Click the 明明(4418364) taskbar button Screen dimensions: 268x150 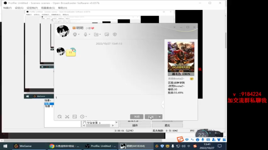pyautogui.click(x=135, y=146)
